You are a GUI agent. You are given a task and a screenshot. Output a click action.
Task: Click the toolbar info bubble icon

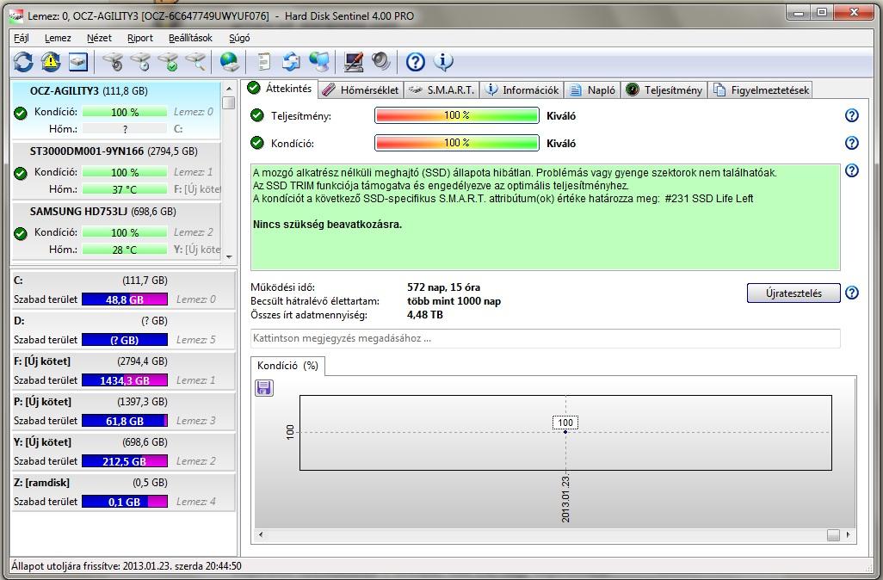pos(443,61)
